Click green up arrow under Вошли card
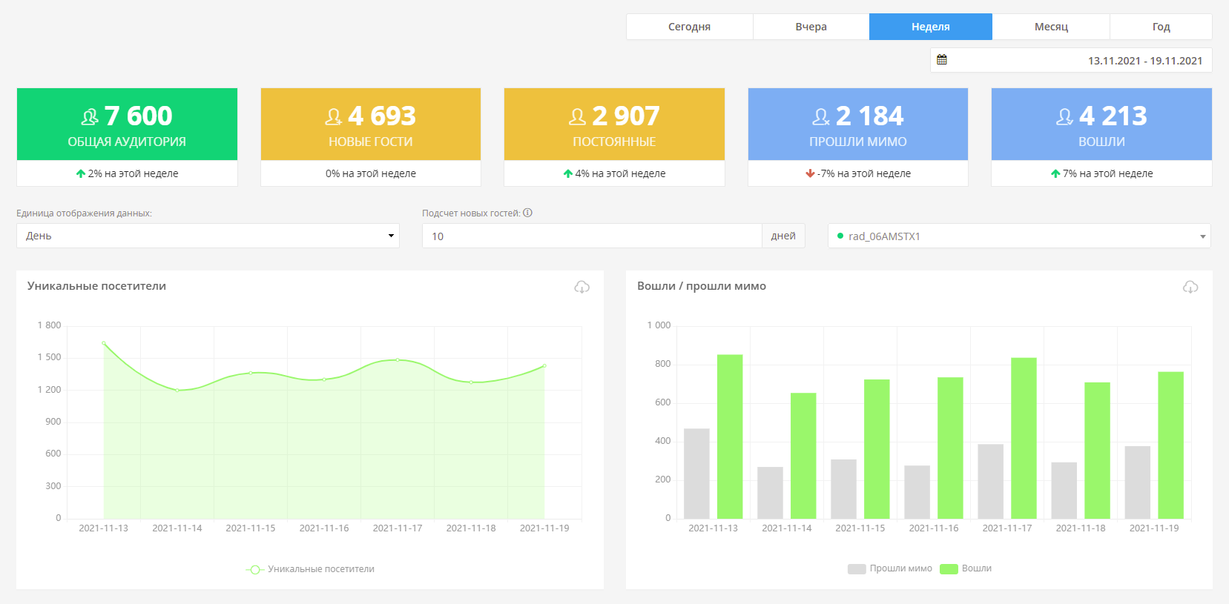1229x604 pixels. [1055, 173]
